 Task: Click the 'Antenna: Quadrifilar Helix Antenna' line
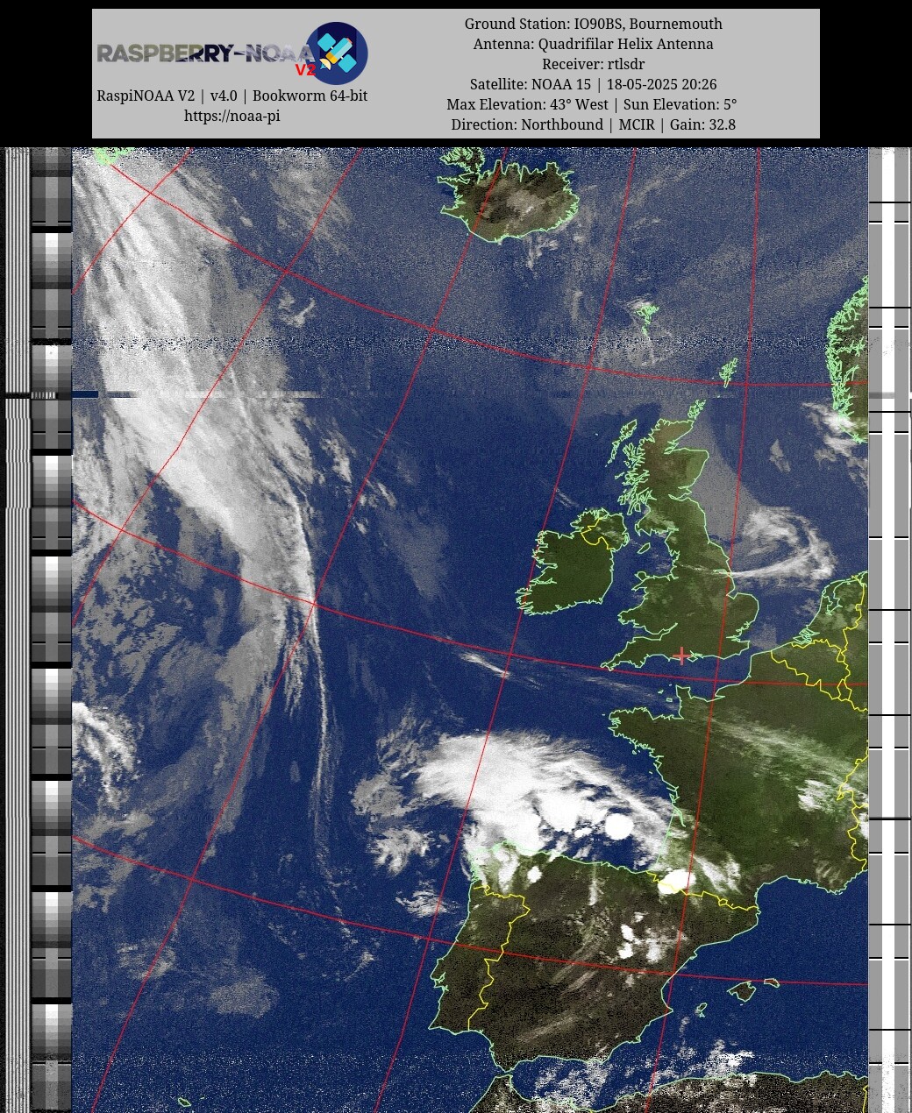(x=594, y=44)
